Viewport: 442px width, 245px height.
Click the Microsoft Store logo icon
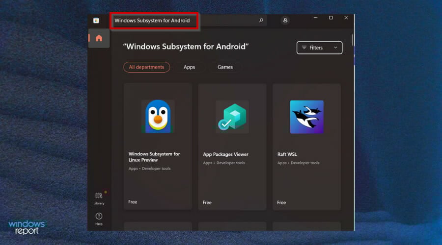pos(96,21)
